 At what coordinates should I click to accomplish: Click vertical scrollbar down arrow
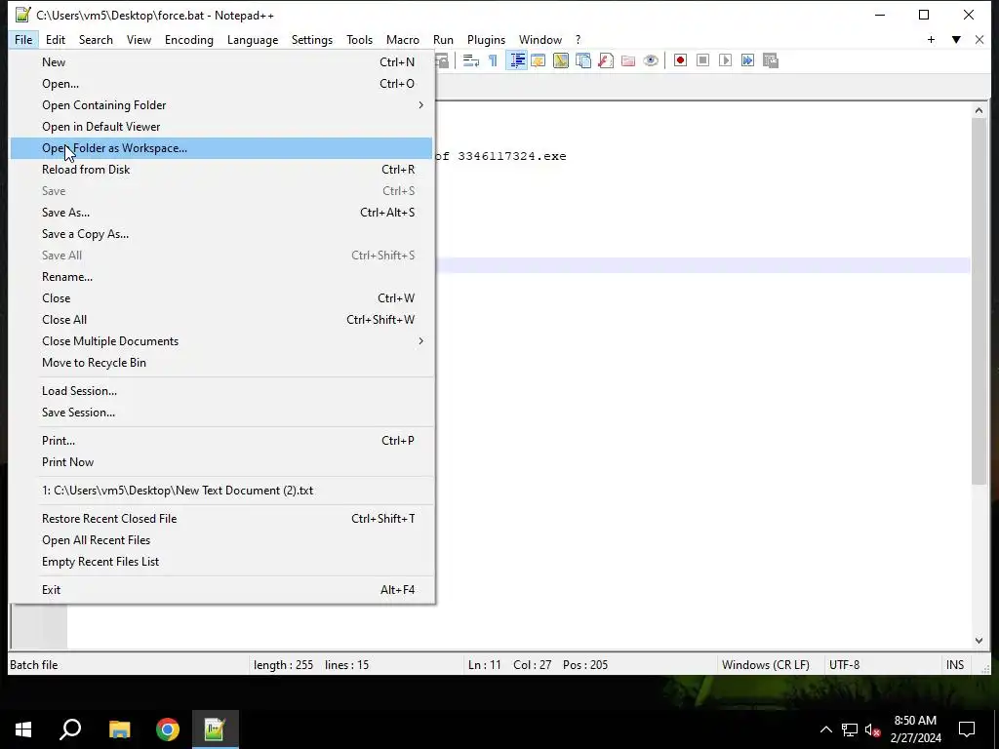(x=979, y=641)
